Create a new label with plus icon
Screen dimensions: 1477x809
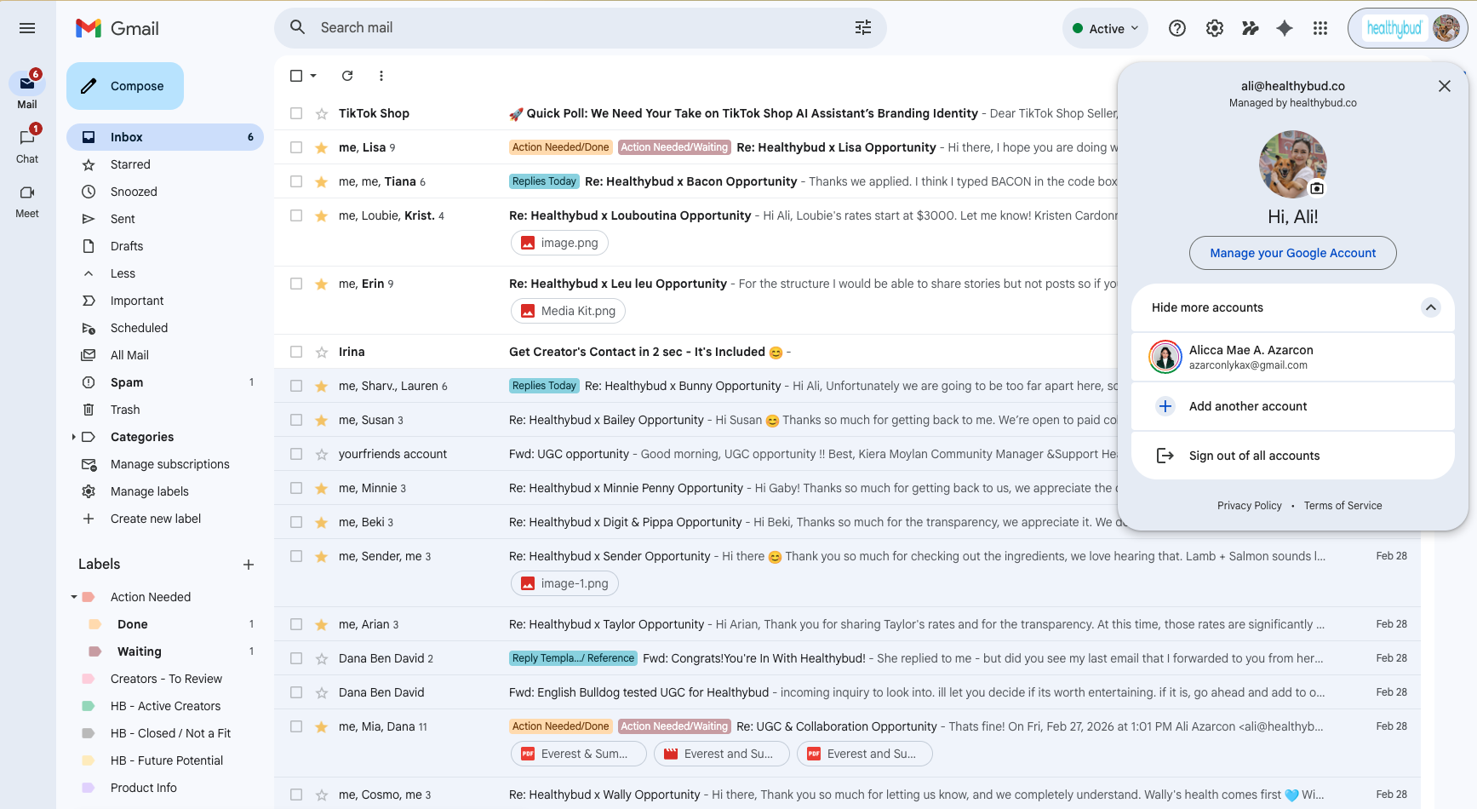(249, 565)
